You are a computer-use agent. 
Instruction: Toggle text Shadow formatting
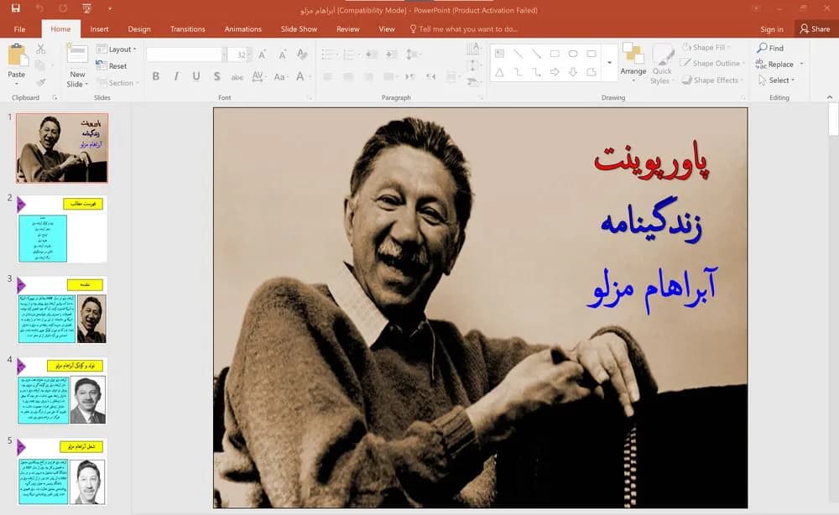coord(216,76)
